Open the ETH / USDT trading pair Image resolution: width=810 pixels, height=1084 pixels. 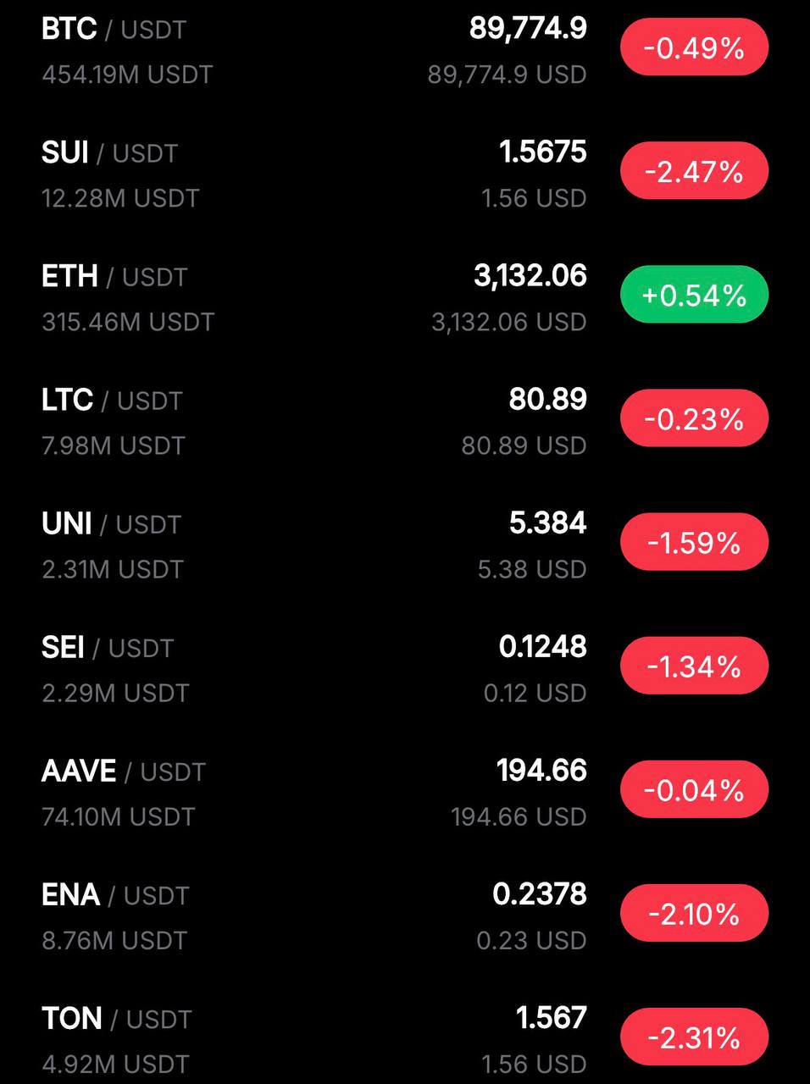(114, 277)
